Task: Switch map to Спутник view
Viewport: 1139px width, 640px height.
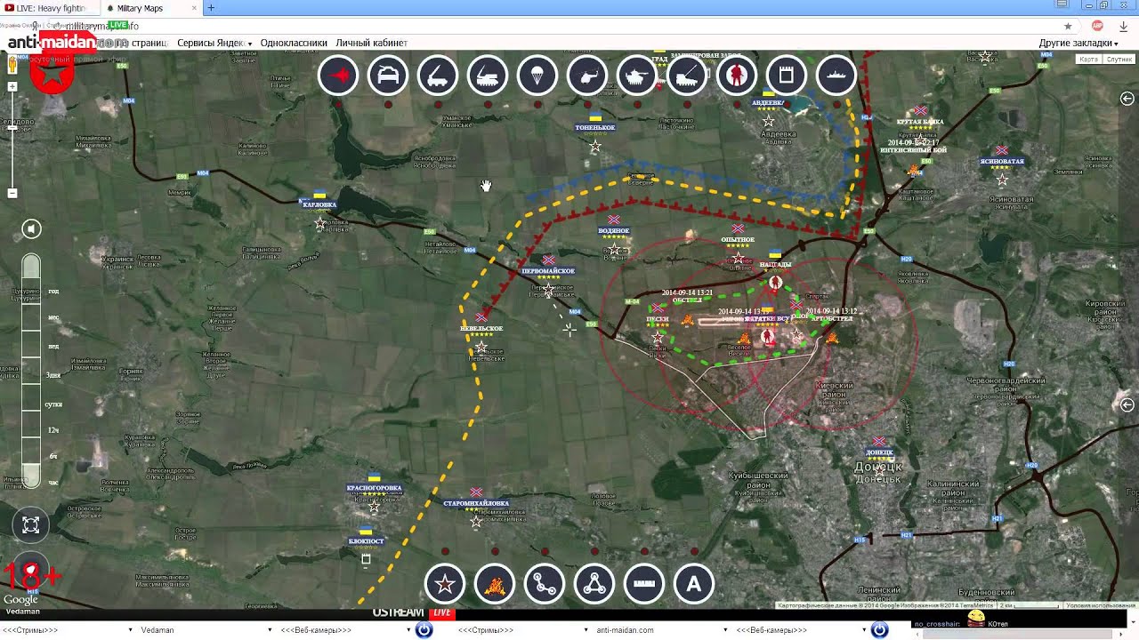Action: click(x=1119, y=60)
